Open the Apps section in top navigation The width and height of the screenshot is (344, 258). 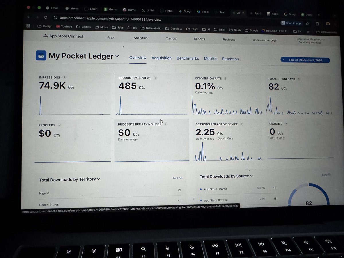coord(111,38)
